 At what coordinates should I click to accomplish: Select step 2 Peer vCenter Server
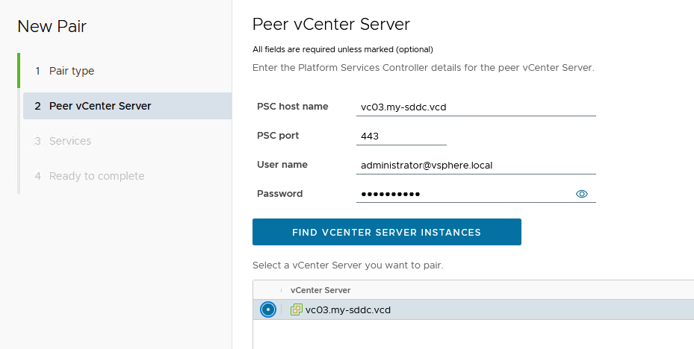(100, 106)
